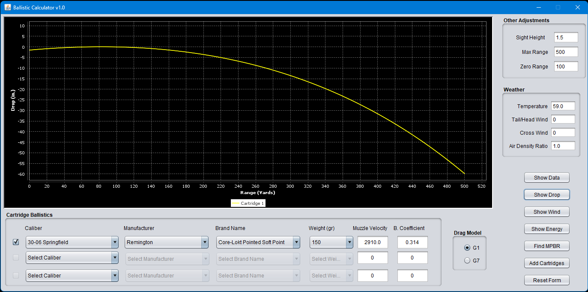Click the Reset Form button
588x292 pixels.
[x=547, y=280]
